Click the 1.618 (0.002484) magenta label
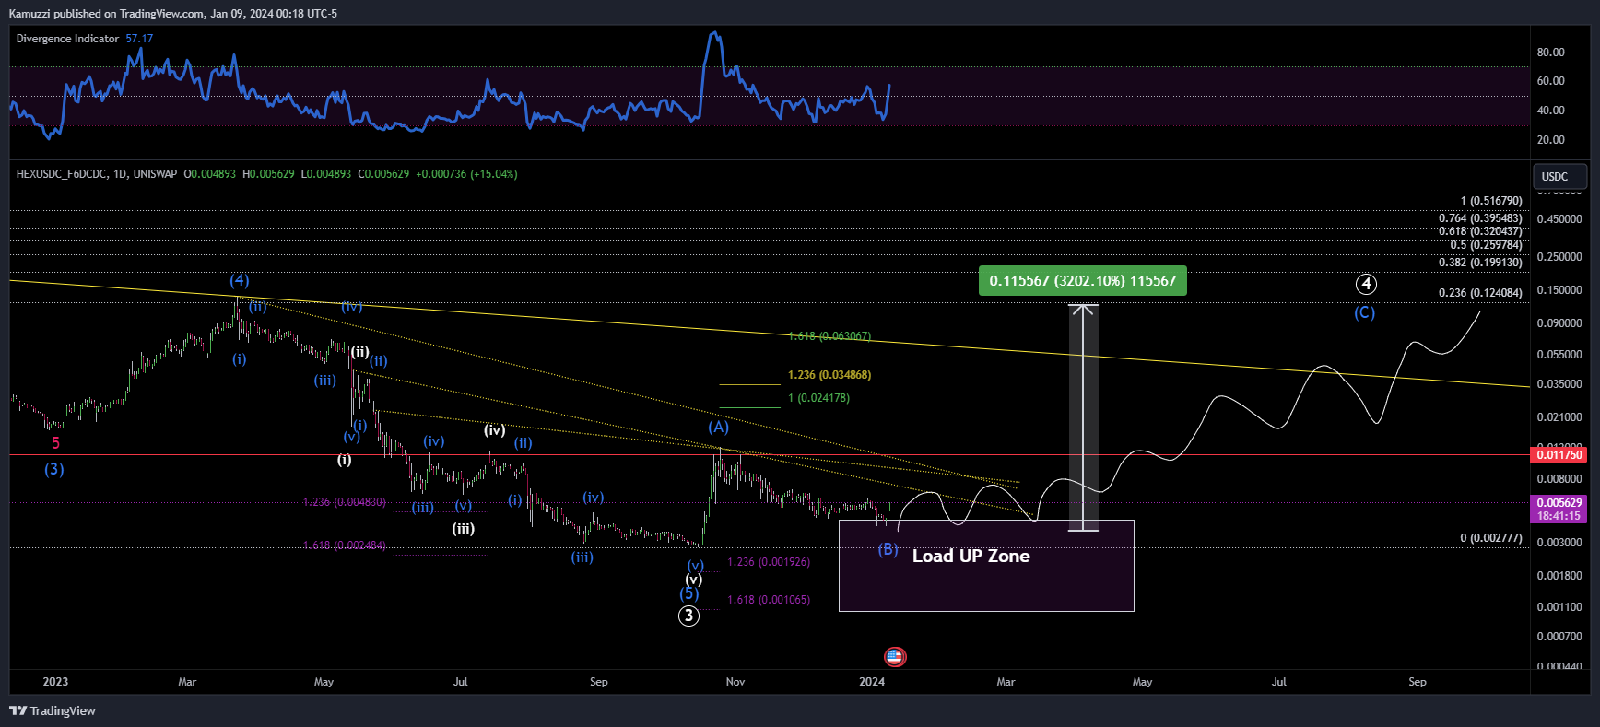 click(345, 545)
